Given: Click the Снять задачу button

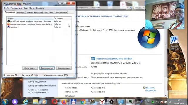Looking at the screenshot, I should click(30, 68).
